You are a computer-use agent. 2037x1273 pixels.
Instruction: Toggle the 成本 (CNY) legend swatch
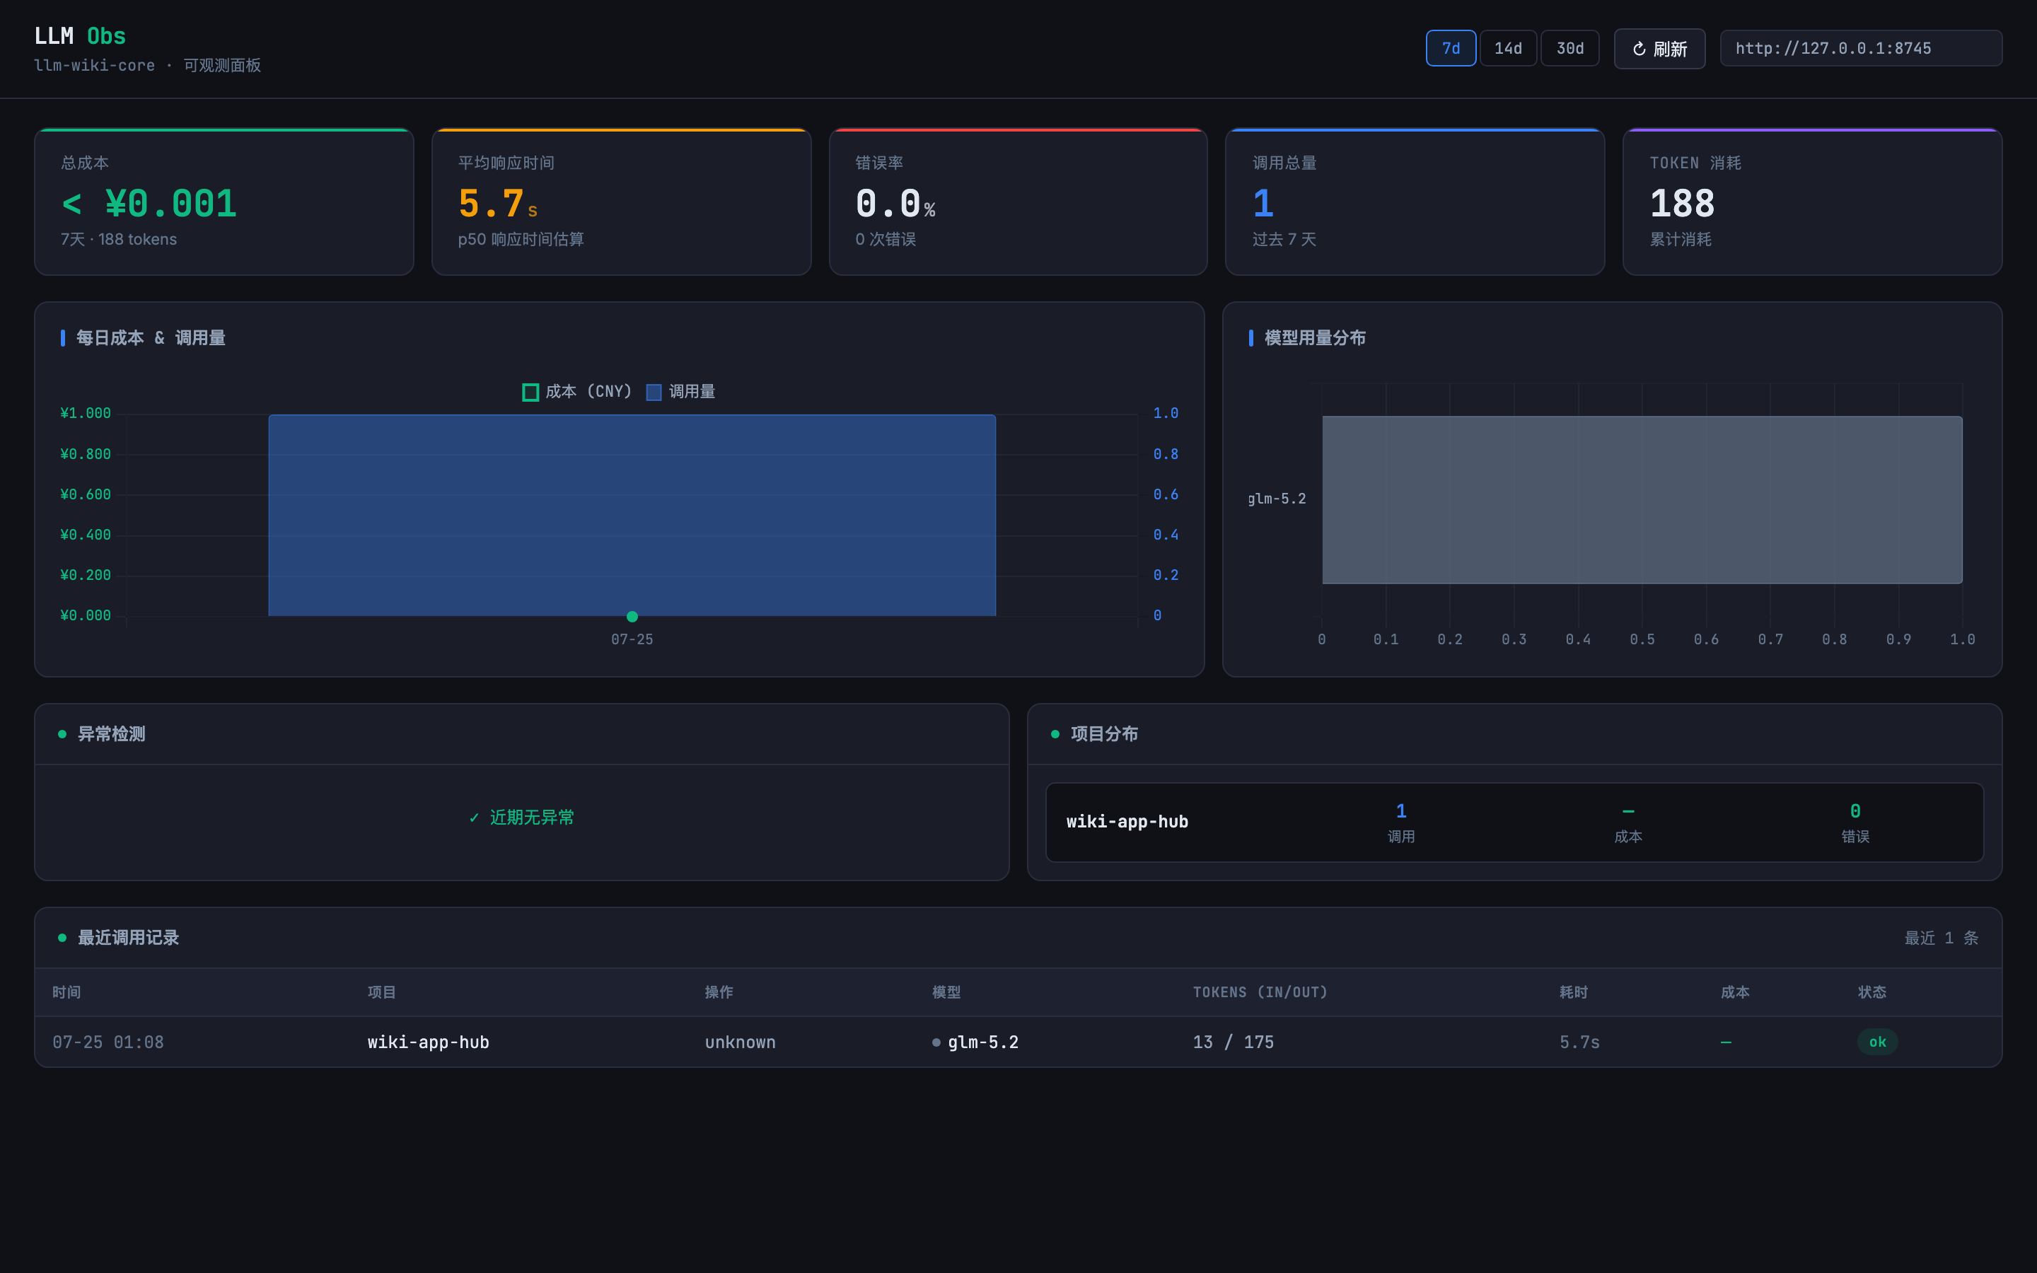pyautogui.click(x=530, y=393)
